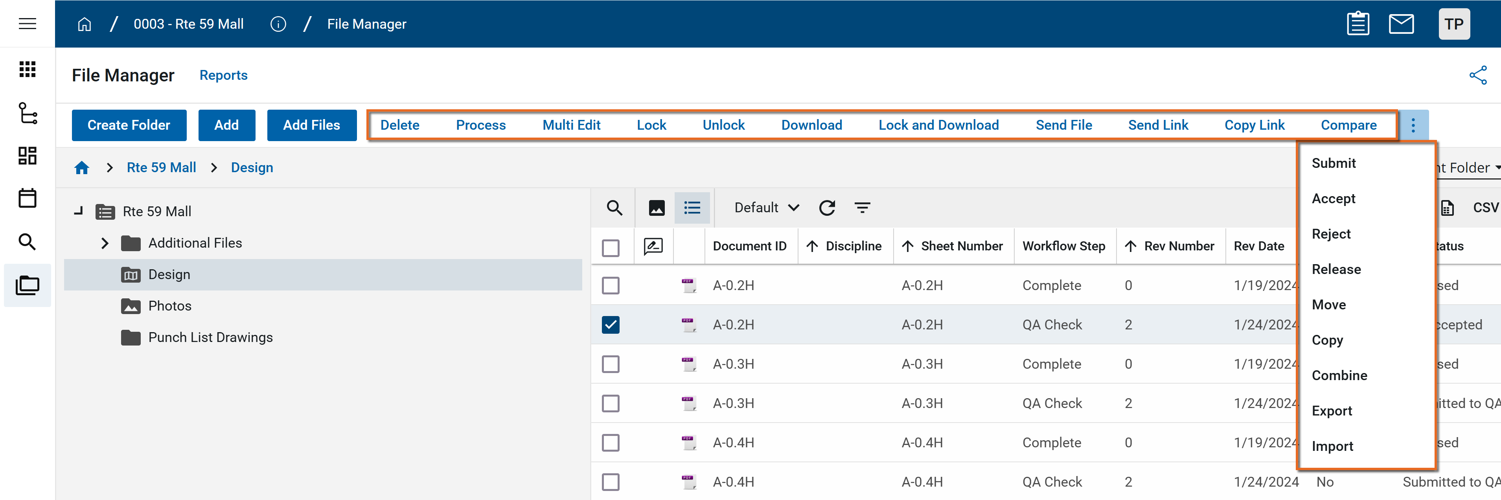The height and width of the screenshot is (500, 1501).
Task: Switch to thumbnail image view
Action: pyautogui.click(x=656, y=208)
